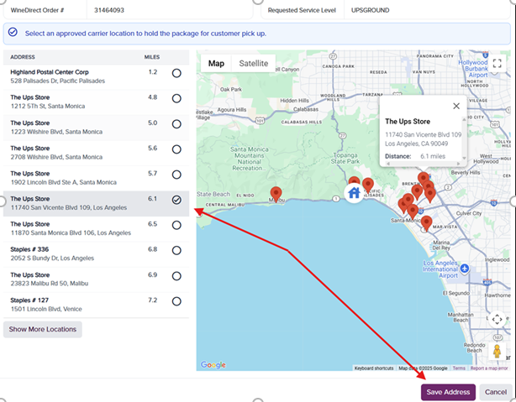The image size is (516, 402).
Task: Click address 2052 S Bundy Dr, Los Angeles
Action: click(52, 258)
